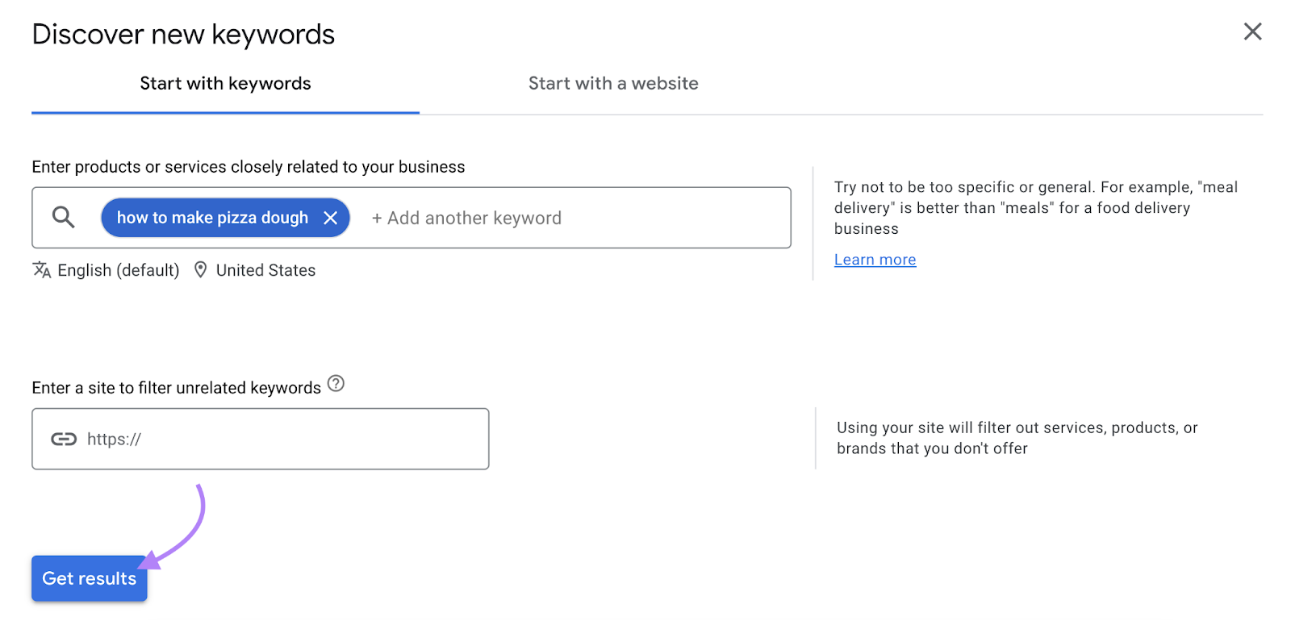Viewport: 1291px width, 621px height.
Task: Click the 'Enter a site to filter' label
Action: 176,388
